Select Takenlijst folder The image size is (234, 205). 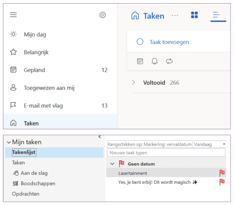(x=54, y=153)
